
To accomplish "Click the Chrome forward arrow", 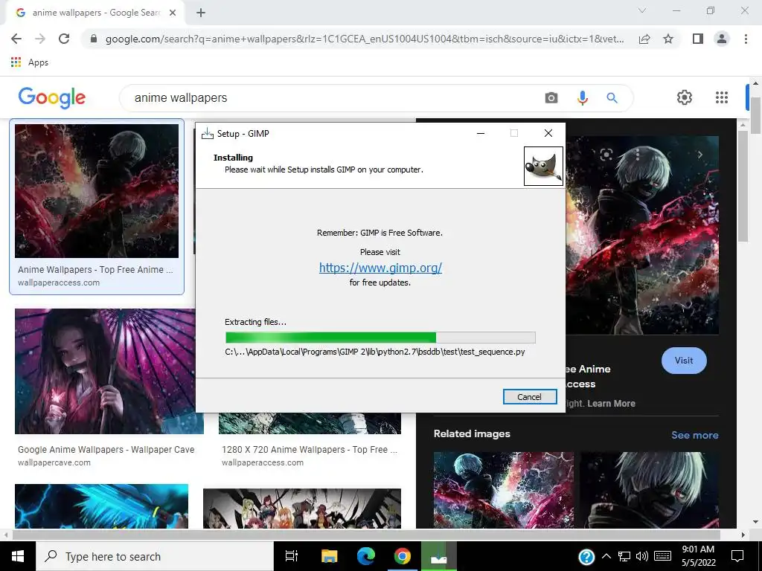I will [40, 39].
